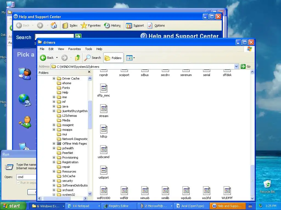Expand the ime folder node
281x210 pixels.
(x=54, y=97)
